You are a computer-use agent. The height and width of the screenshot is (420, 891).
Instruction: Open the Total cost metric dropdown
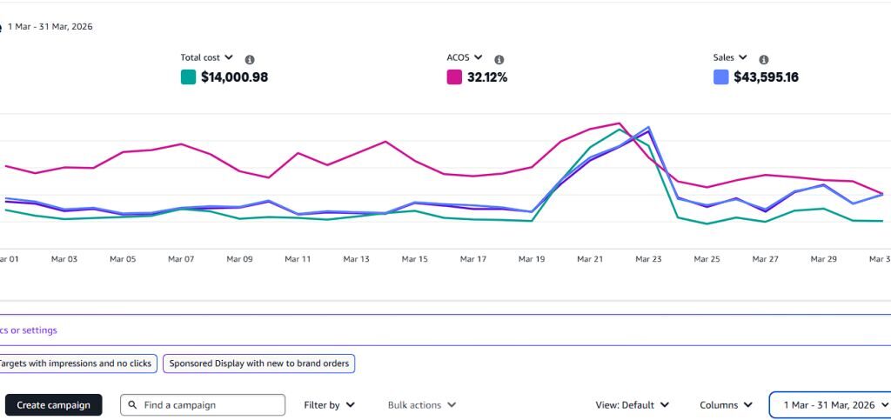point(207,57)
